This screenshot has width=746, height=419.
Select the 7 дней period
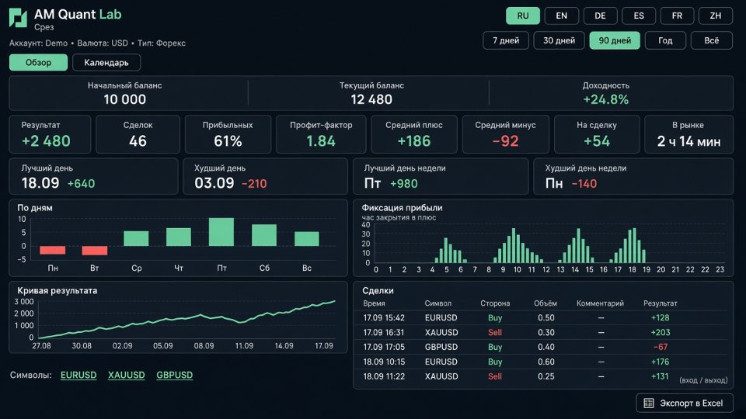(x=506, y=40)
